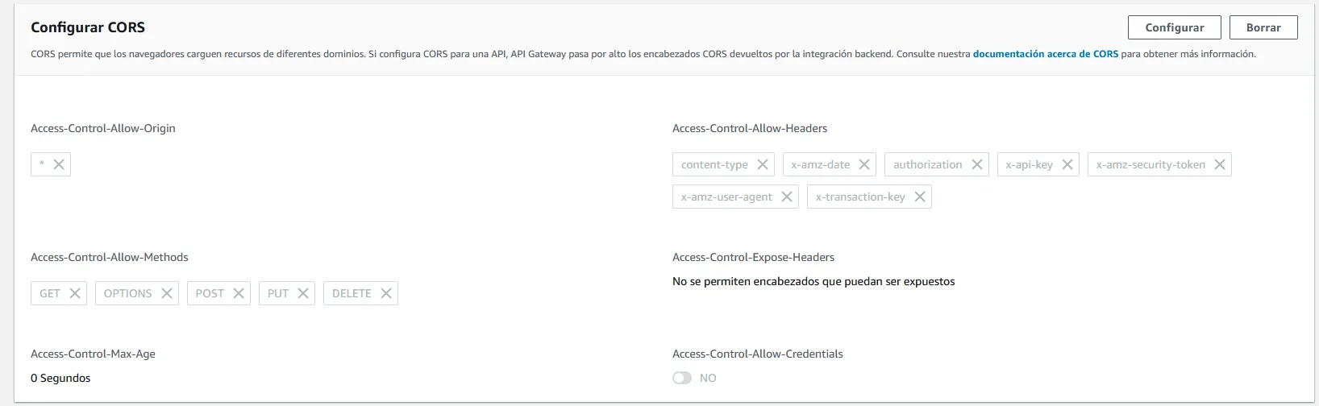1319x406 pixels.
Task: Delete the x-amz-security-token header tag
Action: [1220, 164]
